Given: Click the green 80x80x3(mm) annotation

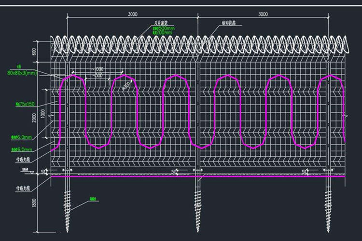Looking at the screenshot, I should point(22,73).
